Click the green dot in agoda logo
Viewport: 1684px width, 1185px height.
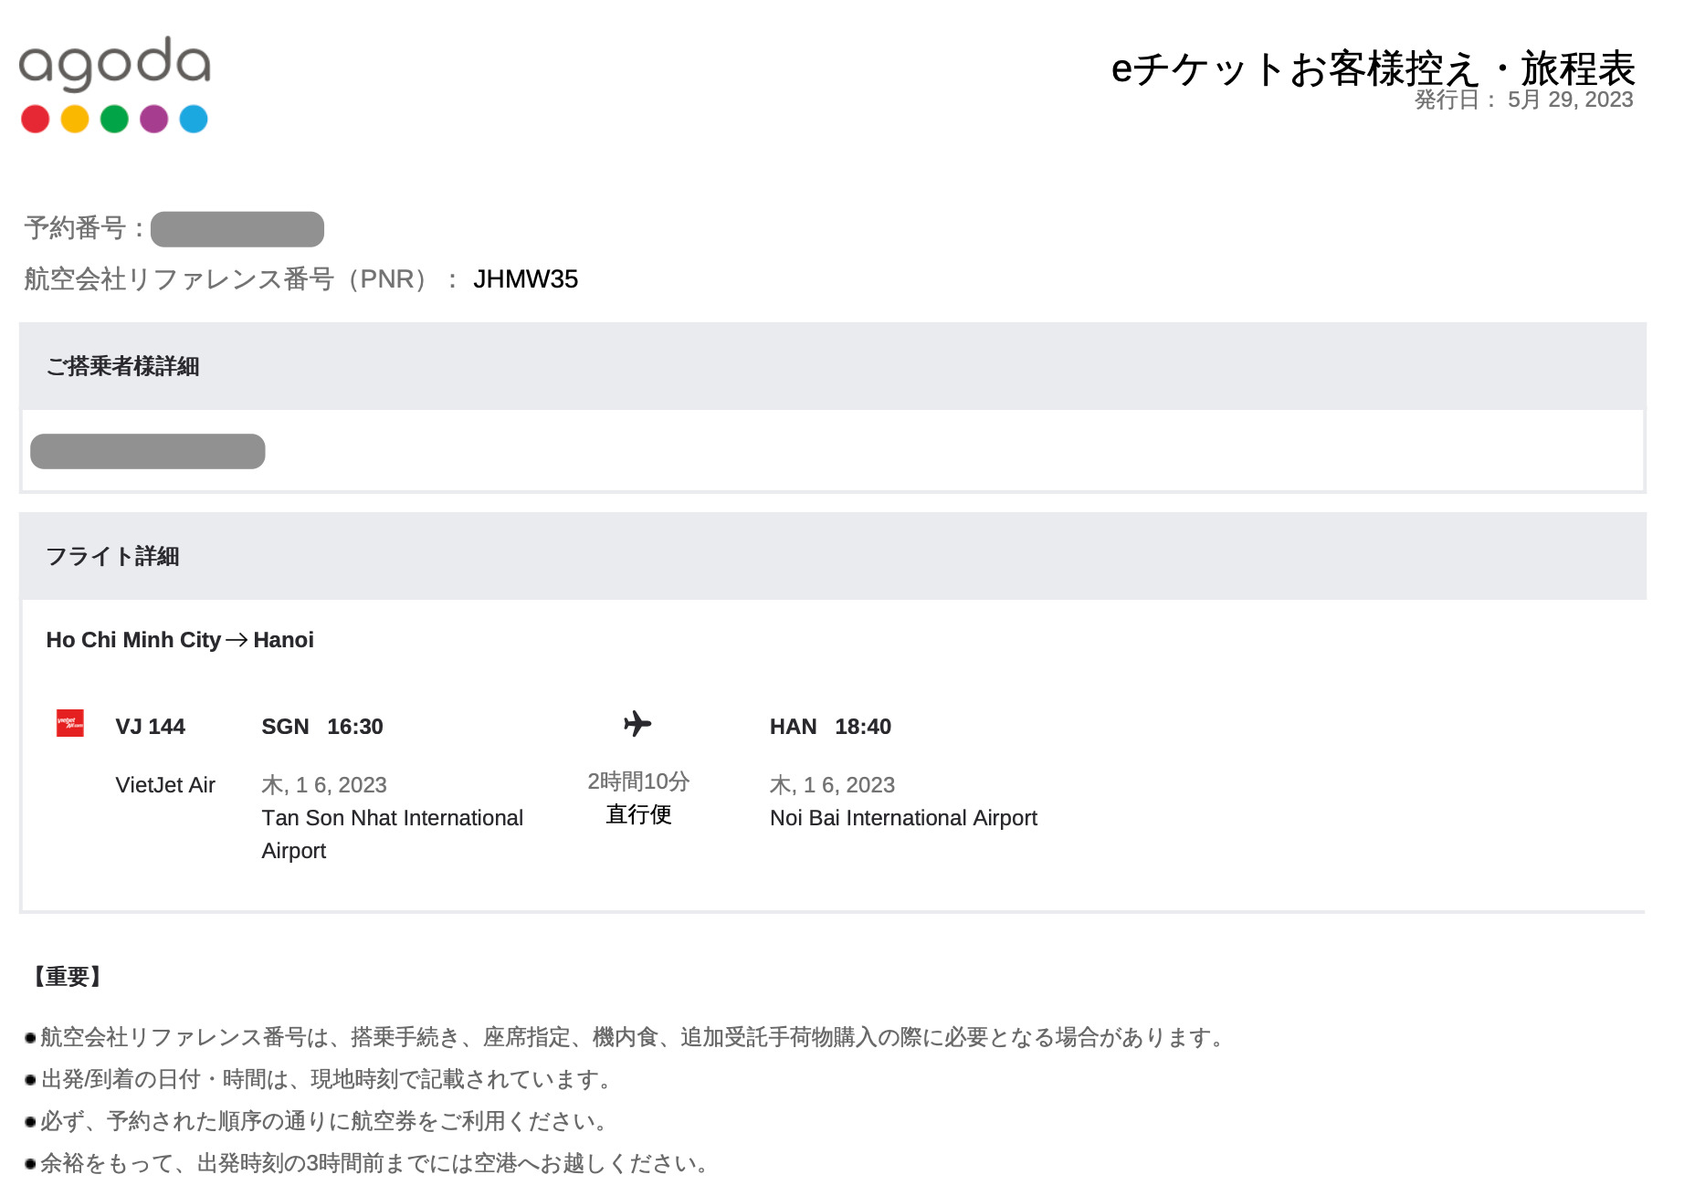pos(114,119)
